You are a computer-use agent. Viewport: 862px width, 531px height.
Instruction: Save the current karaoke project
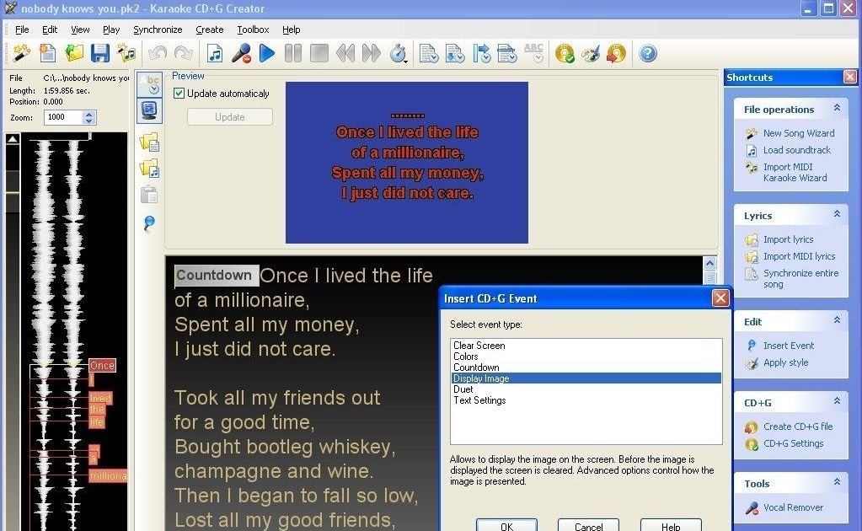(100, 52)
